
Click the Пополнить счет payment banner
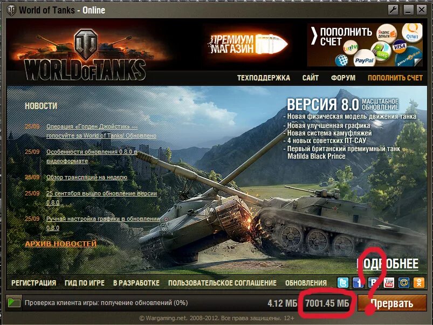[365, 45]
